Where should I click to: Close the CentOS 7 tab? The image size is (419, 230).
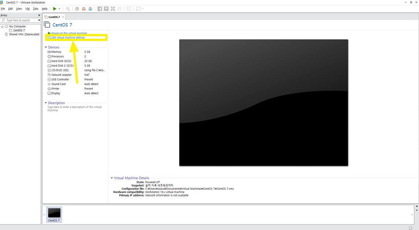pyautogui.click(x=63, y=17)
